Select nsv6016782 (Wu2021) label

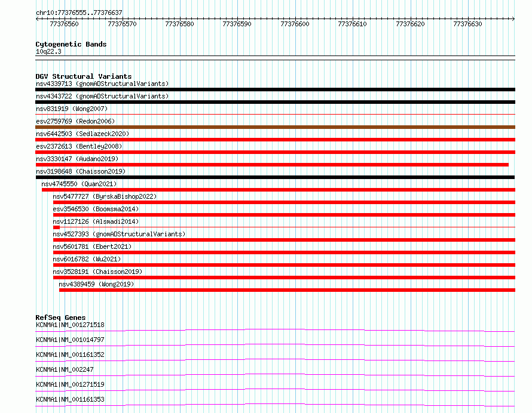pos(87,259)
